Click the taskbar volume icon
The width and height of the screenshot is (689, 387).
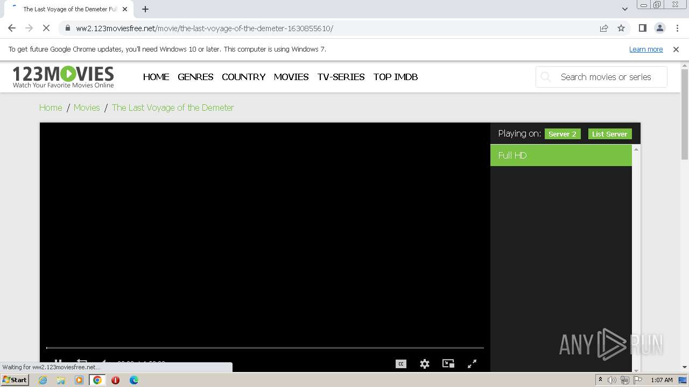tap(612, 380)
